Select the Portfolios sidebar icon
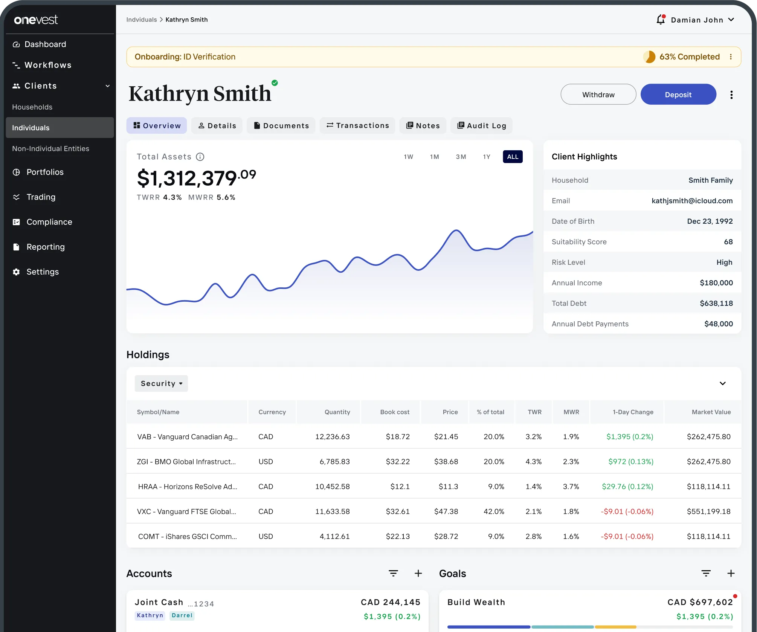This screenshot has height=632, width=757. [17, 172]
